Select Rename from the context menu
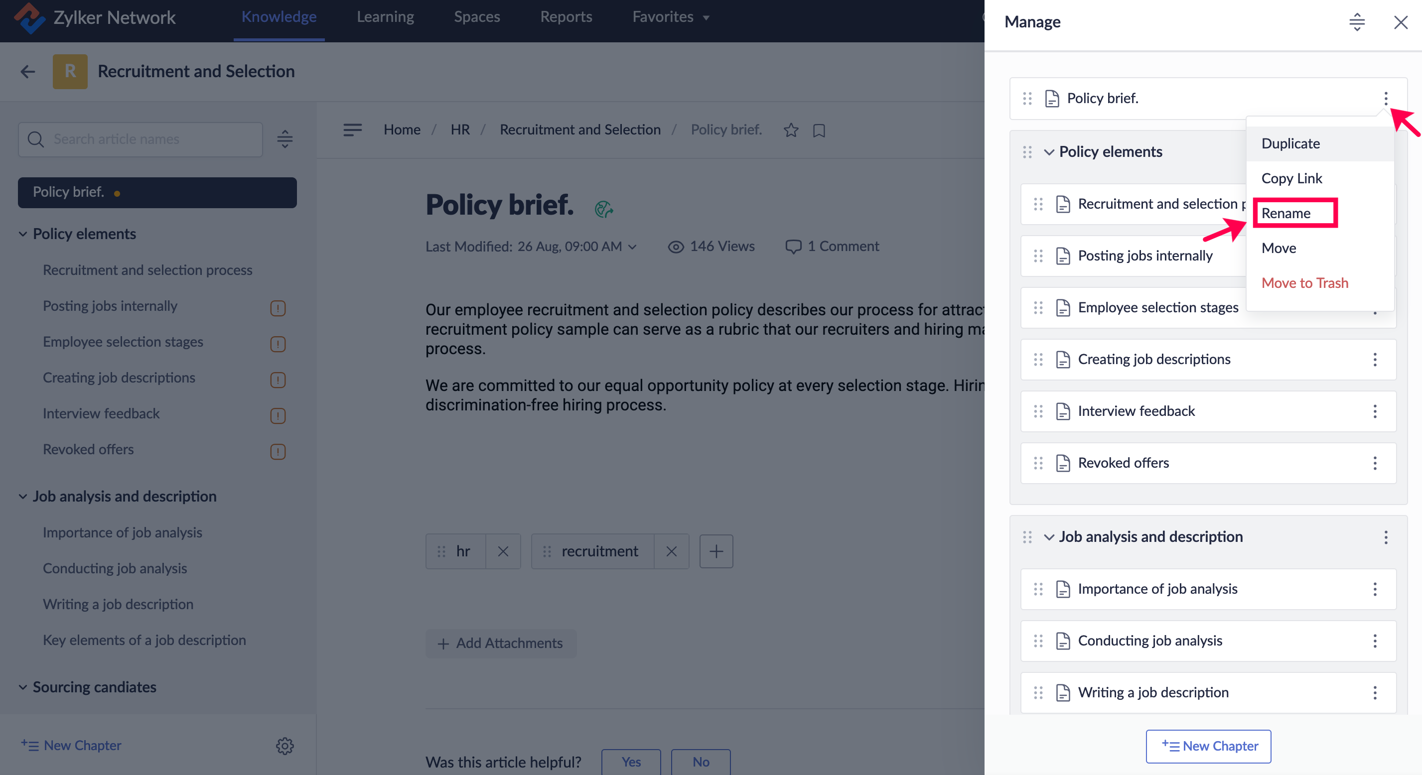 pos(1286,213)
